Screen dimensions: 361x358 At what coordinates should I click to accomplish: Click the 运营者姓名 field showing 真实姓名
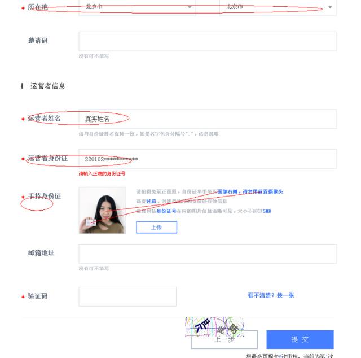[208, 119]
